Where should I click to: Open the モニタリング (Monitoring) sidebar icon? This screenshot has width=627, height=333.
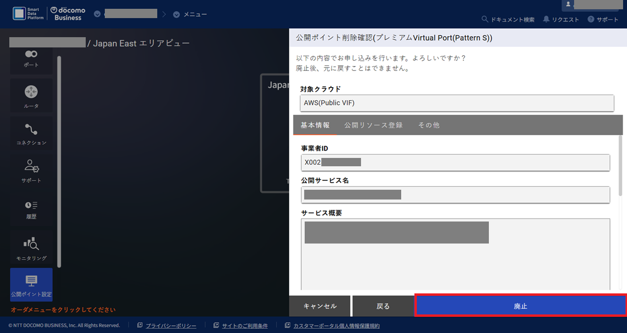click(31, 246)
